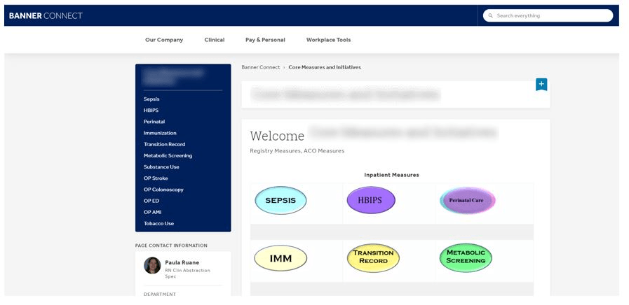This screenshot has height=305, width=629.
Task: Click the search magnifier icon
Action: [x=491, y=15]
